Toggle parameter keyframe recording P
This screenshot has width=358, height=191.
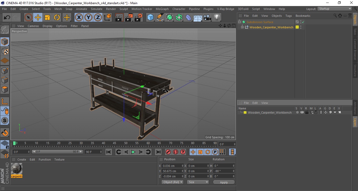pyautogui.click(x=215, y=152)
